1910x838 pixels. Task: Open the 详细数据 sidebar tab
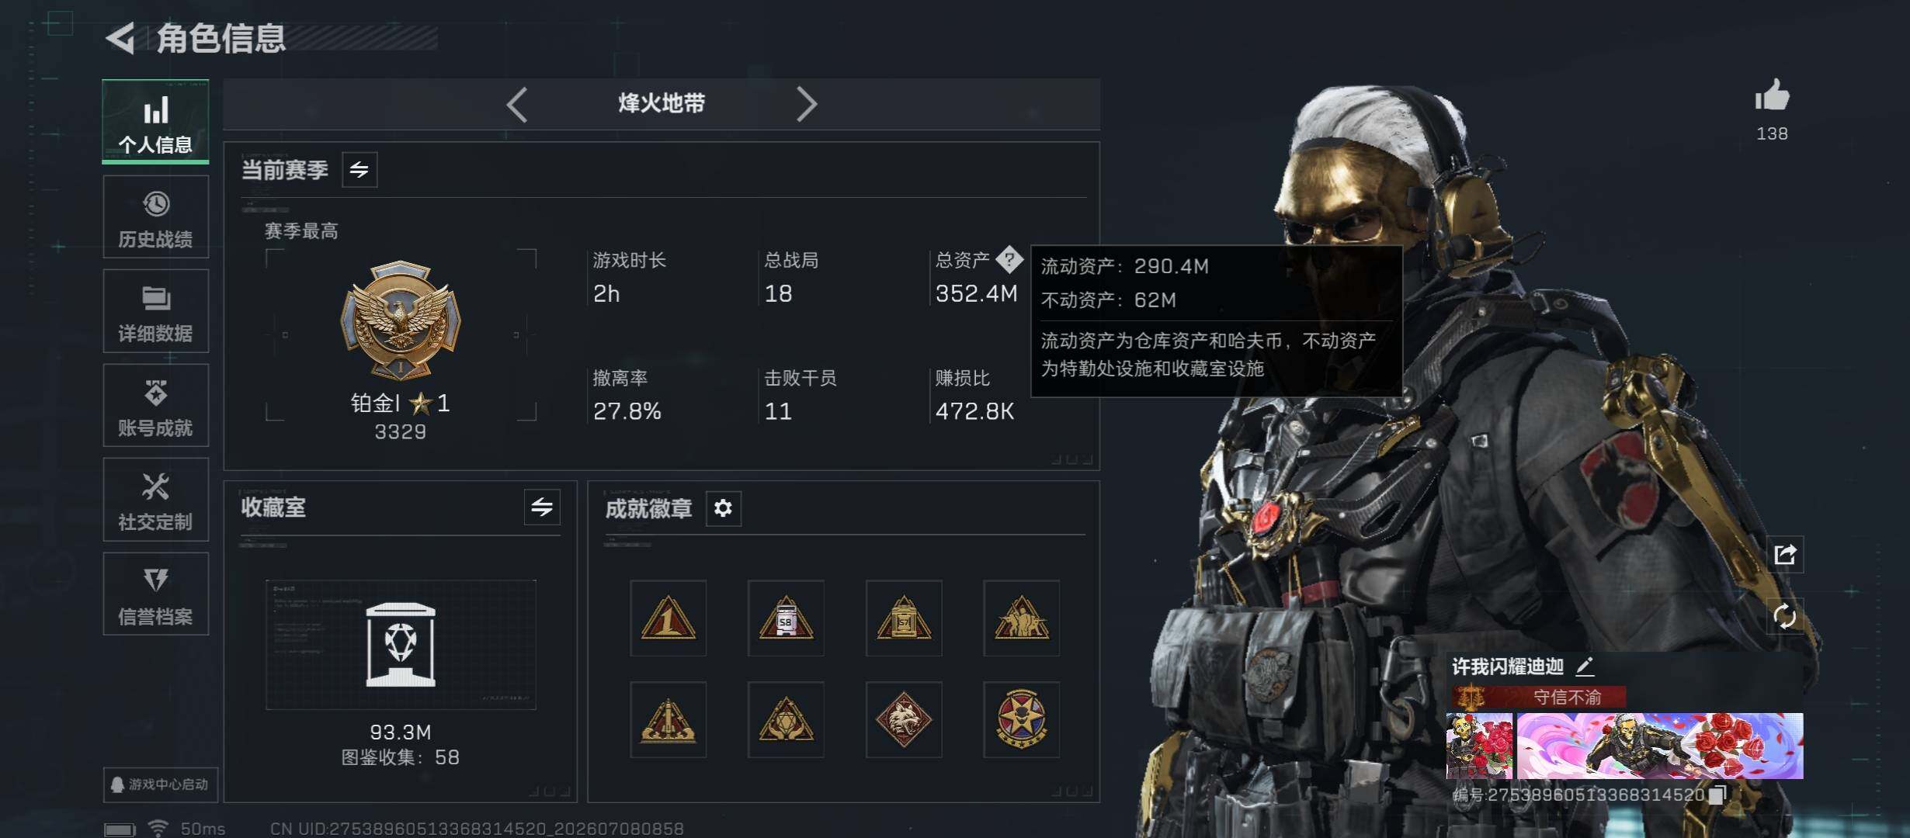[155, 311]
